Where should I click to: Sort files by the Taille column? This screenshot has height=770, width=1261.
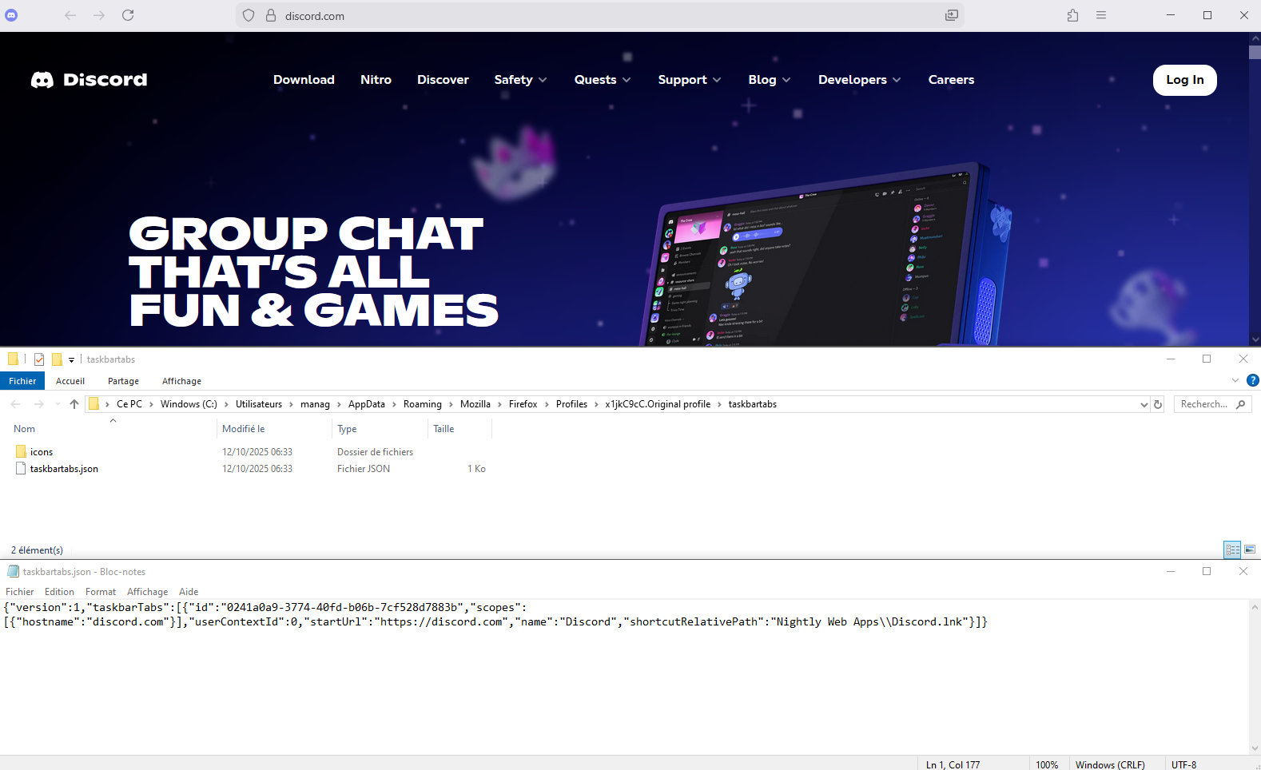coord(444,429)
